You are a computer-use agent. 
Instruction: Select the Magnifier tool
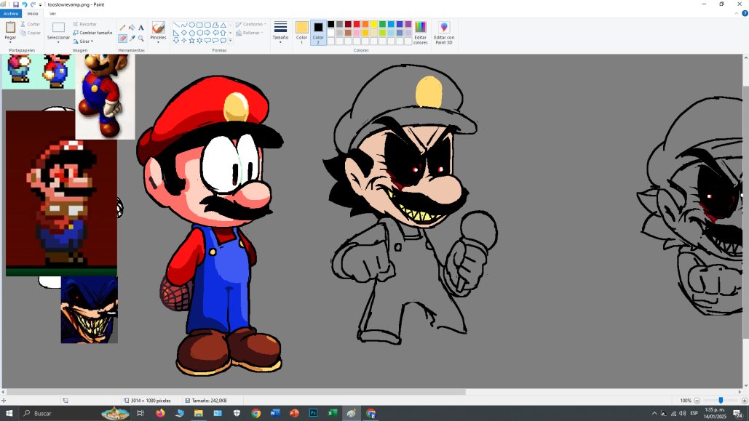pos(141,39)
